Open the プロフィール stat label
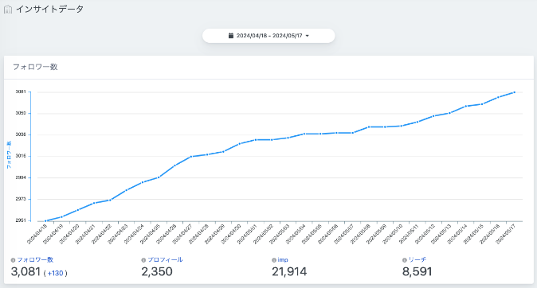Image resolution: width=537 pixels, height=288 pixels. pos(165,260)
